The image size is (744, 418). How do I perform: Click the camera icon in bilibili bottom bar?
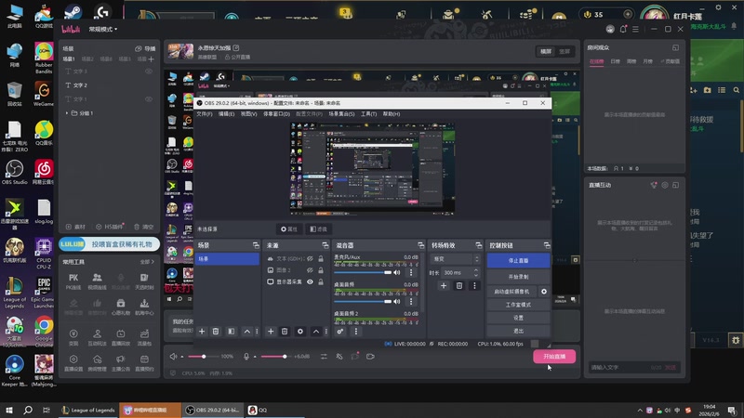pyautogui.click(x=370, y=357)
